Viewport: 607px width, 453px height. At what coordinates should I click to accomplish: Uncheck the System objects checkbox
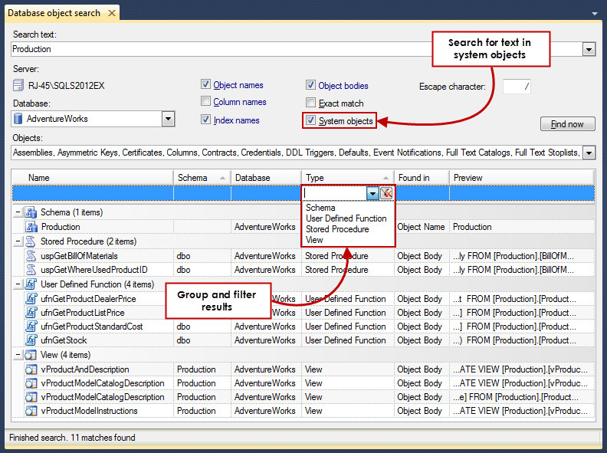pyautogui.click(x=310, y=120)
